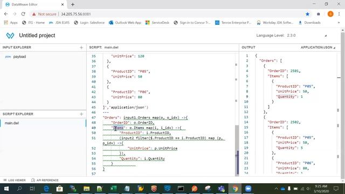Close the DataWeave Editor tab

pyautogui.click(x=63, y=4)
